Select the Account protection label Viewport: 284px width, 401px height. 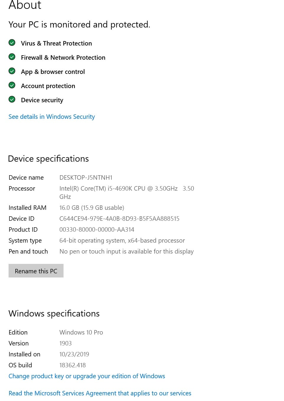(x=48, y=86)
